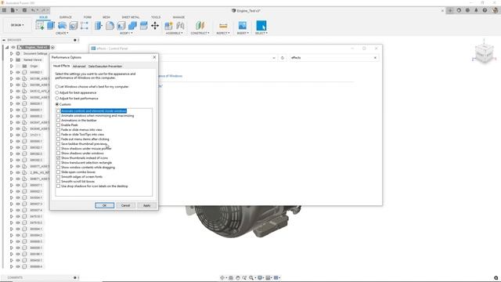Image resolution: width=501 pixels, height=282 pixels.
Task: Open the Data Execution Prevention tab
Action: [105, 66]
